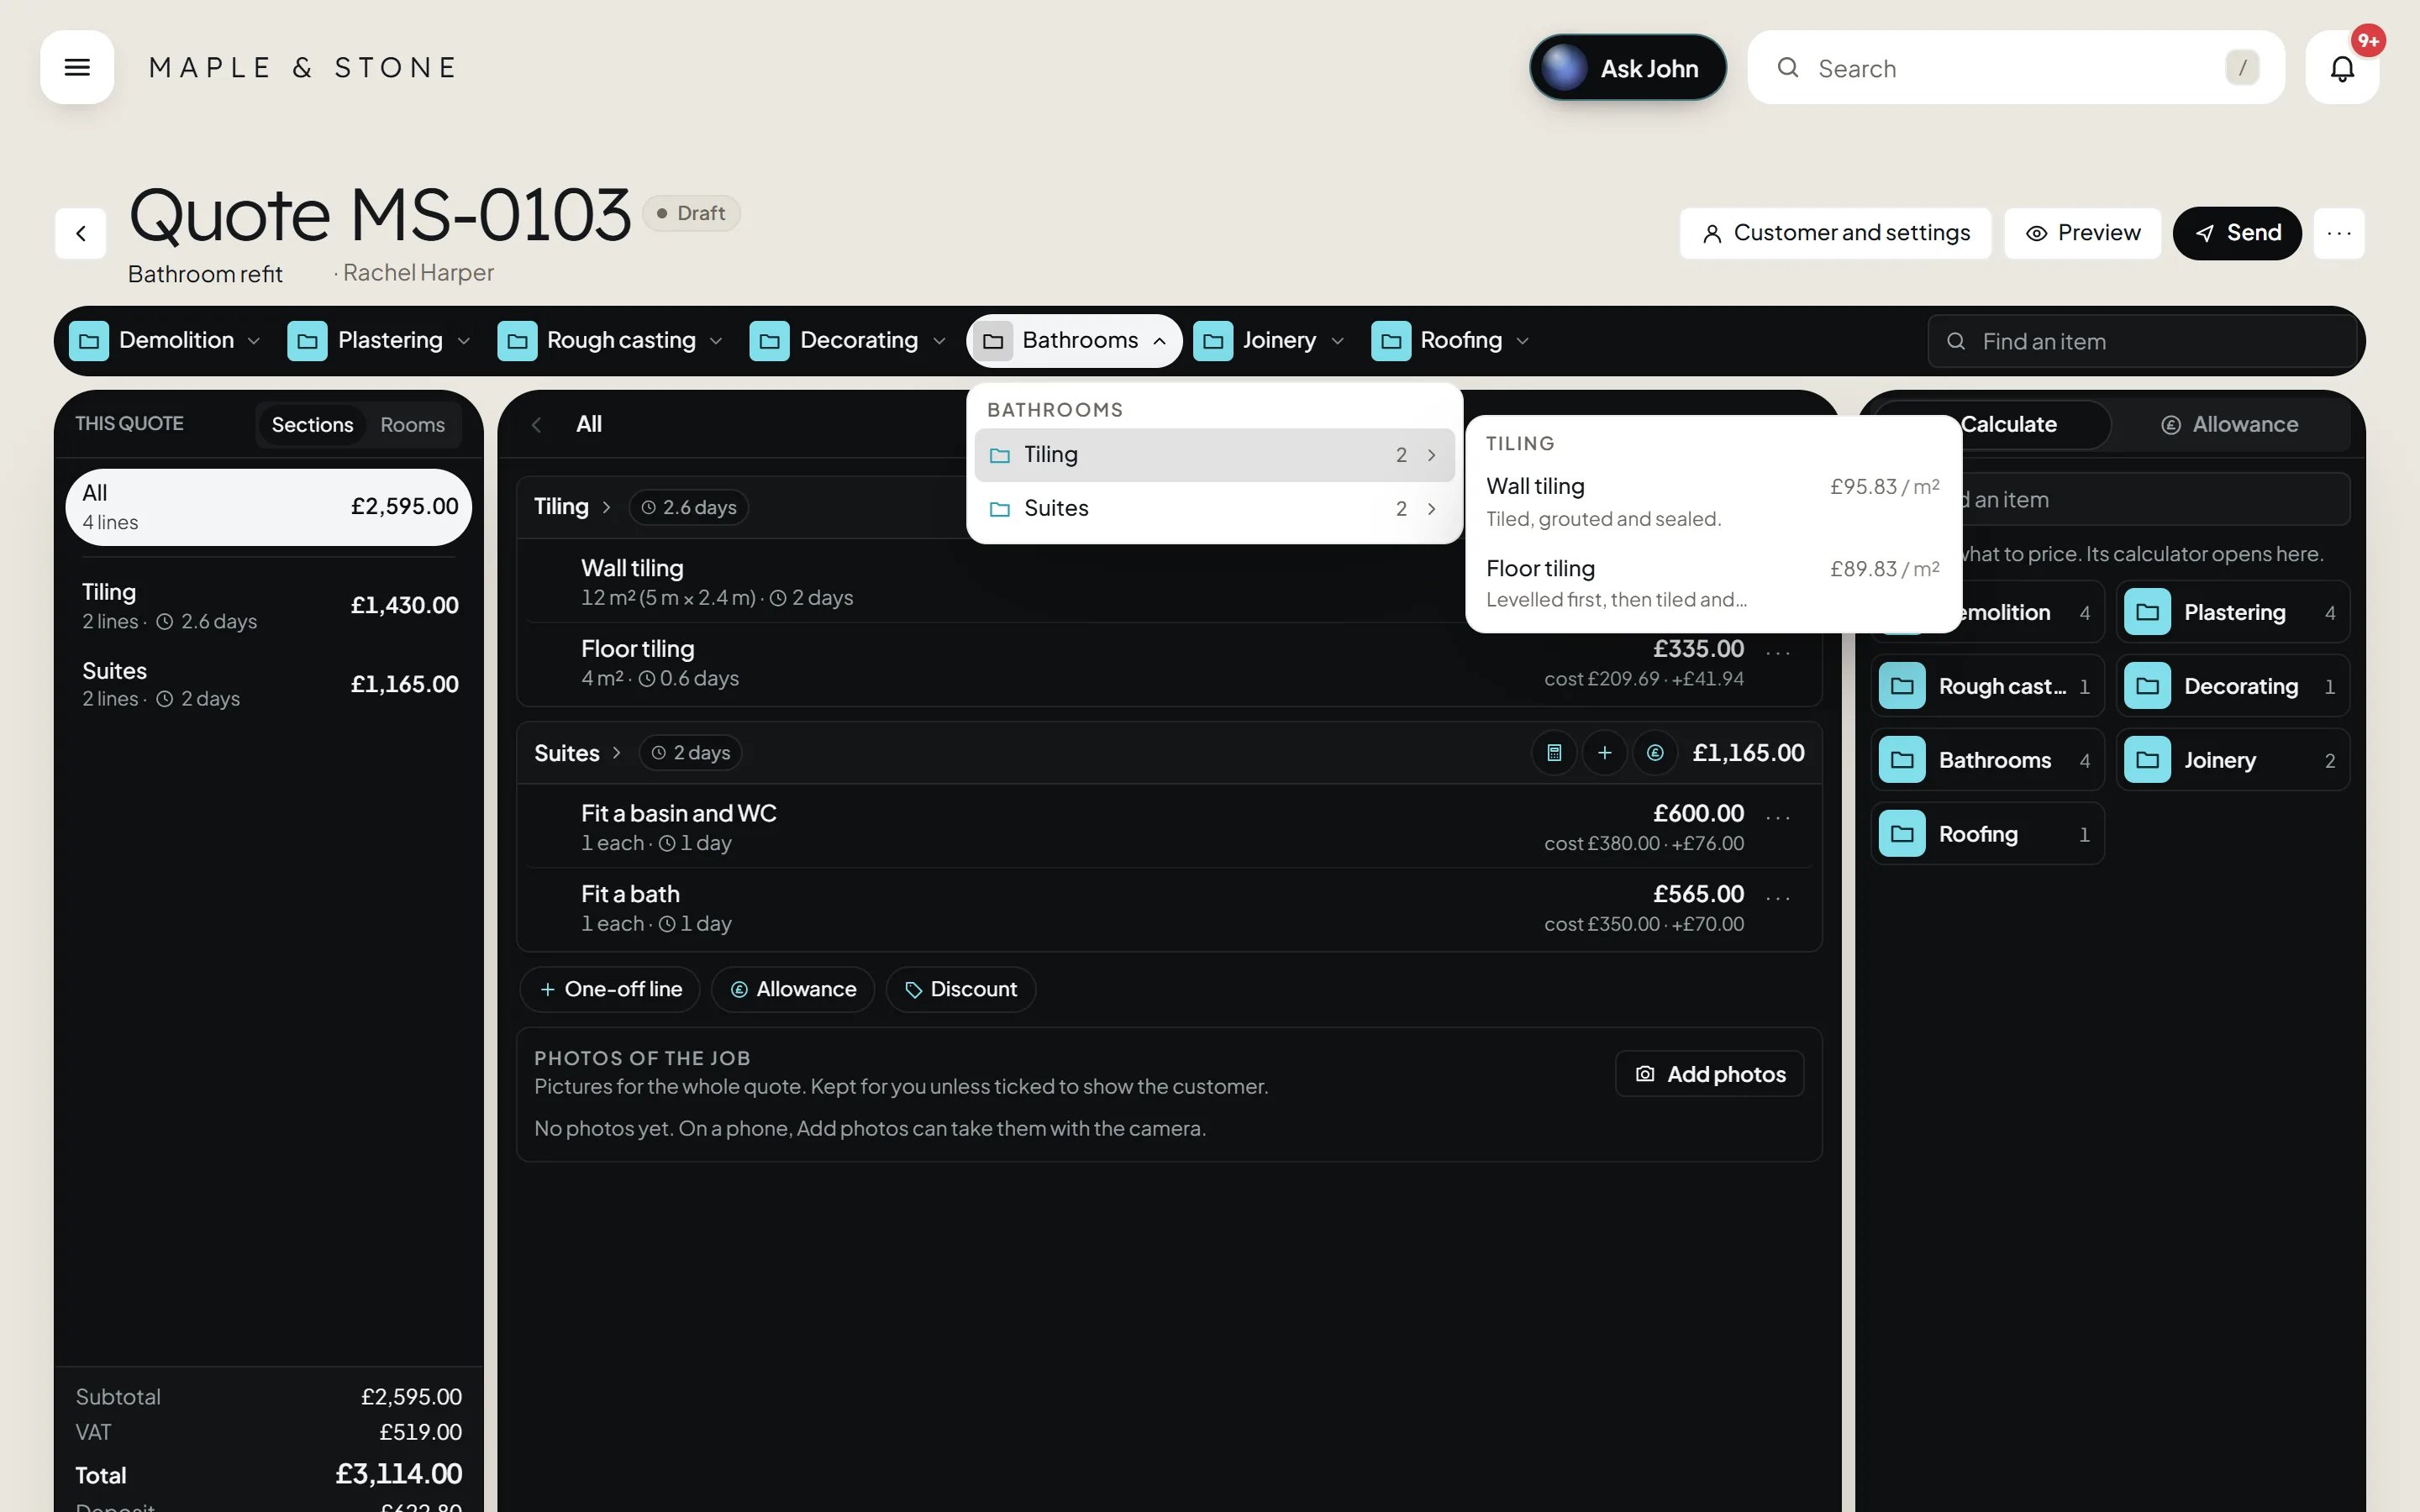Viewport: 2420px width, 1512px height.
Task: Expand the Roofing category dropdown
Action: click(1450, 340)
